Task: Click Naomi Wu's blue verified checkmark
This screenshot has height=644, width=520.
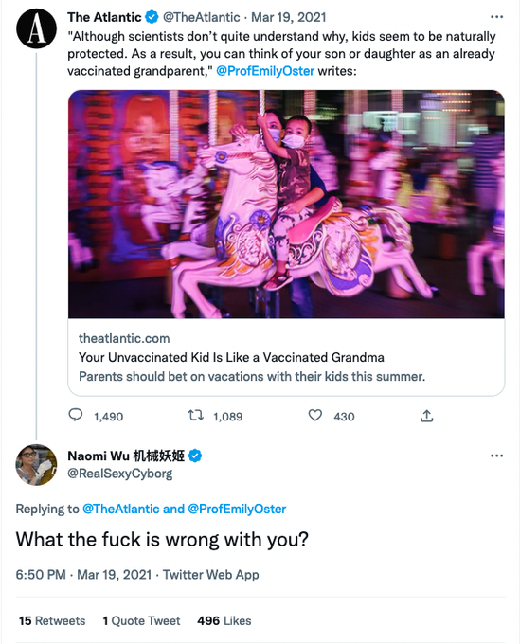Action: (195, 456)
